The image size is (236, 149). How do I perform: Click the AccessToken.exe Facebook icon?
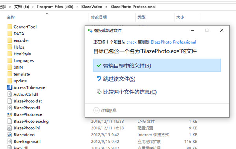point(9,87)
